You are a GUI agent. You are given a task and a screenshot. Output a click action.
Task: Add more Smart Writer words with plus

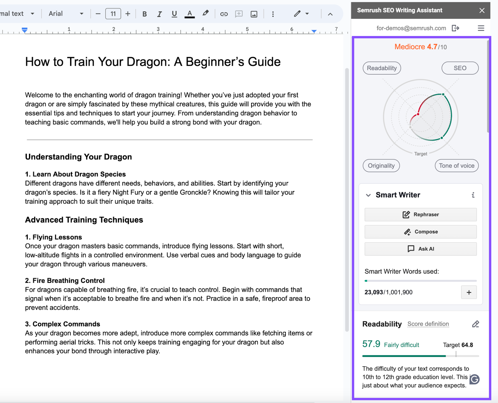[469, 292]
